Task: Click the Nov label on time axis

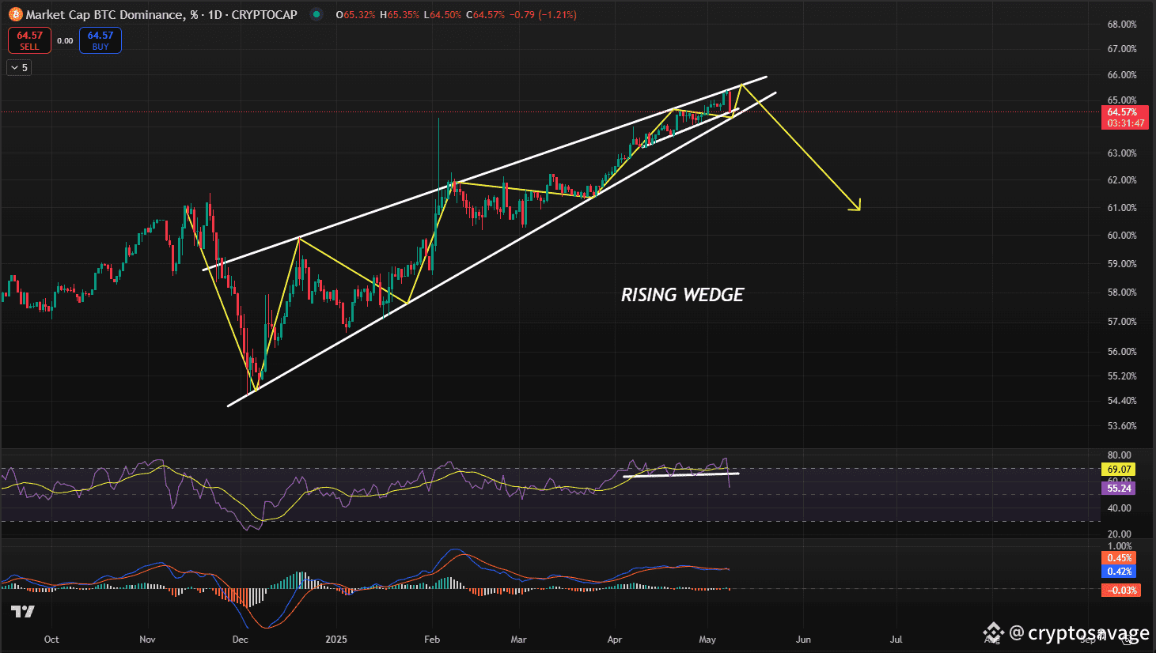Action: pyautogui.click(x=147, y=640)
